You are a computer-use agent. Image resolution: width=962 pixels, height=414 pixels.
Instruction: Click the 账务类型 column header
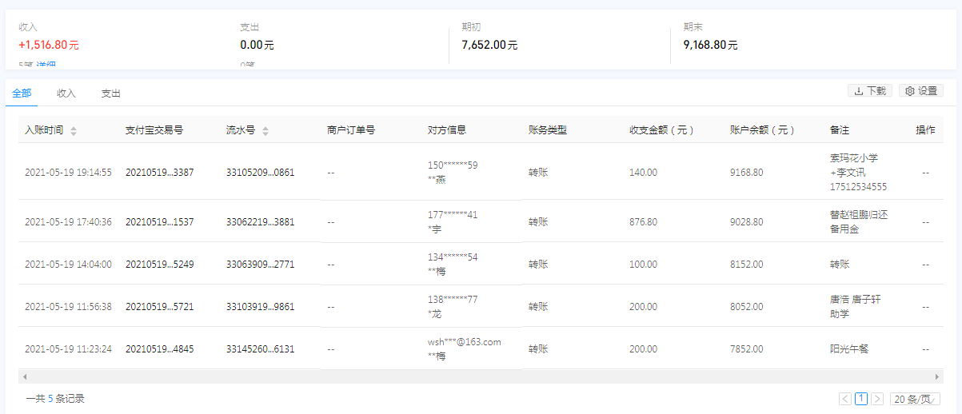point(548,130)
